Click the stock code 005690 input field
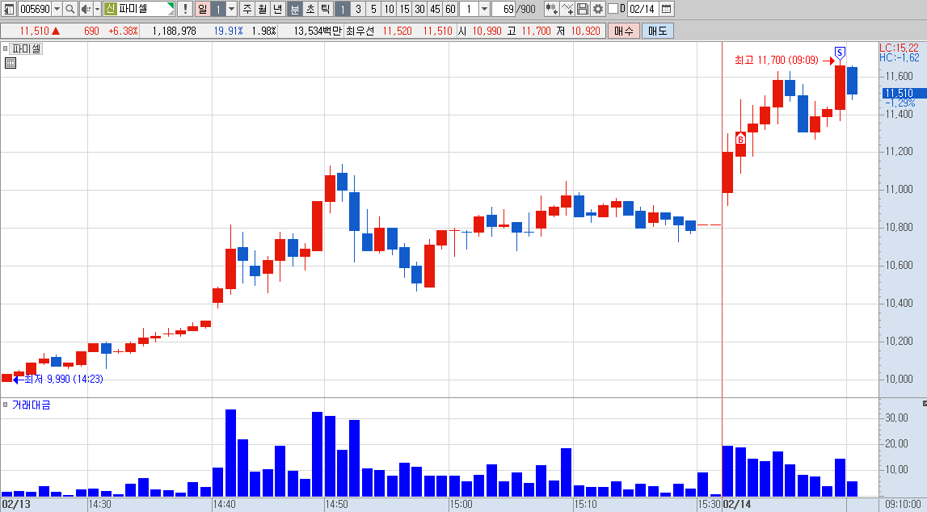Screen dimensions: 927x512 pos(35,9)
